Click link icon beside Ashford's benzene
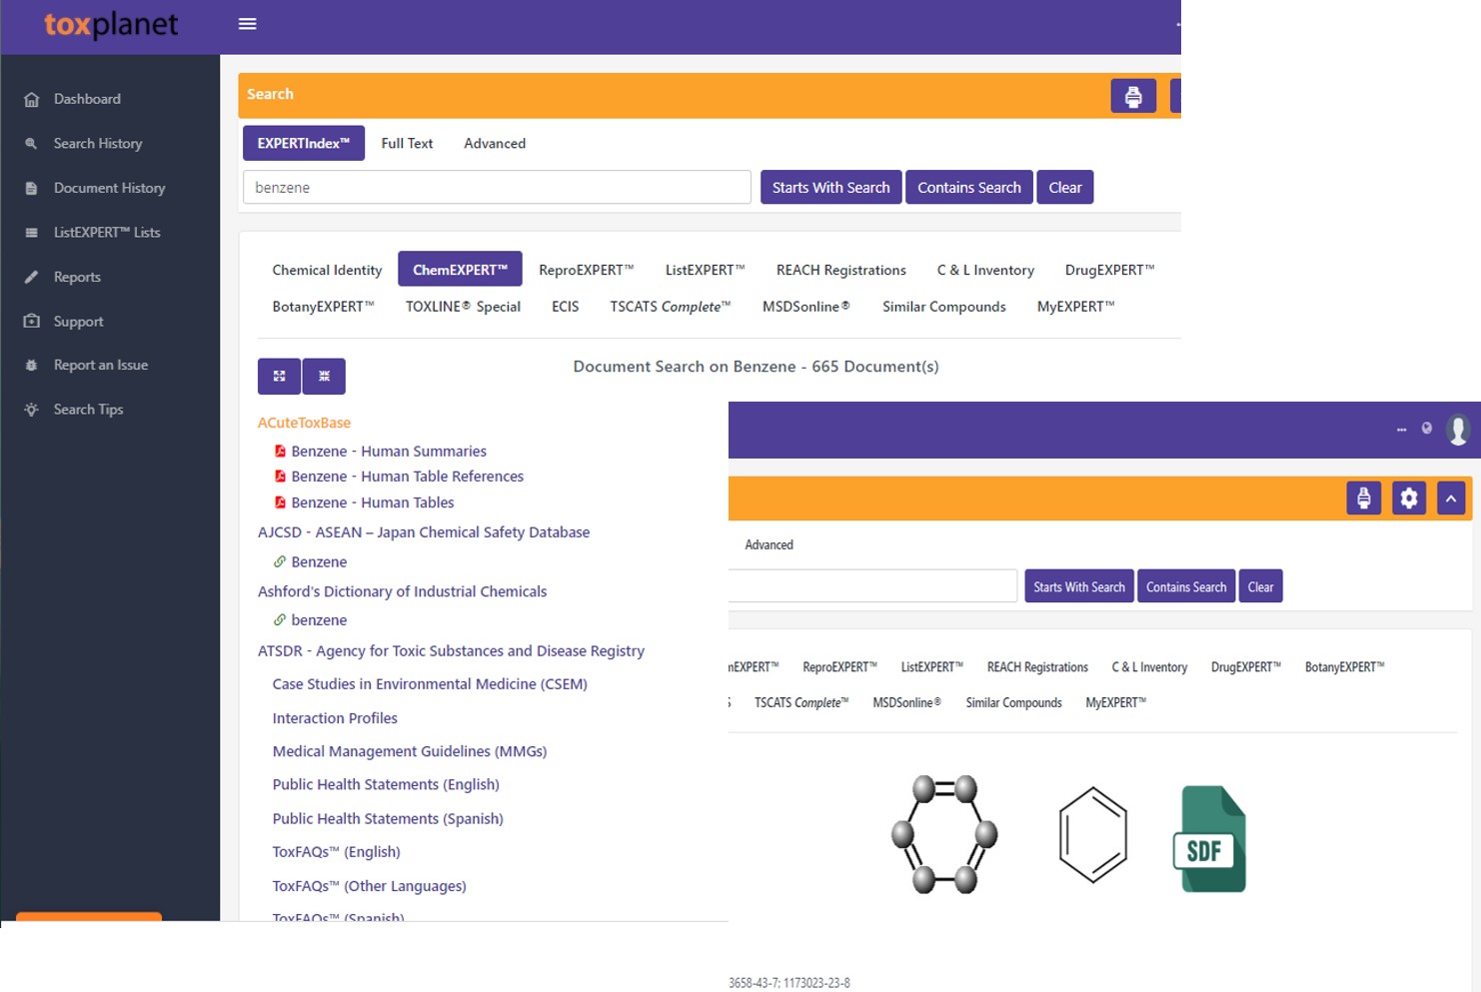The width and height of the screenshot is (1481, 992). (280, 620)
